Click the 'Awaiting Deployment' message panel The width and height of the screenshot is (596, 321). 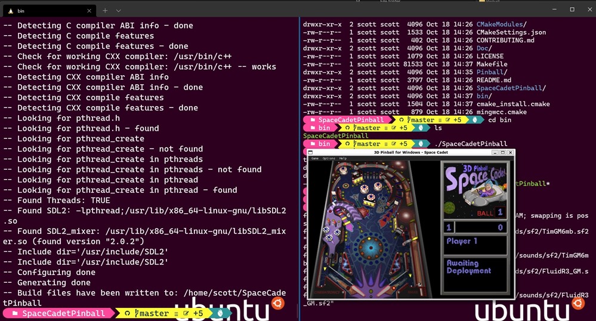[x=475, y=274]
